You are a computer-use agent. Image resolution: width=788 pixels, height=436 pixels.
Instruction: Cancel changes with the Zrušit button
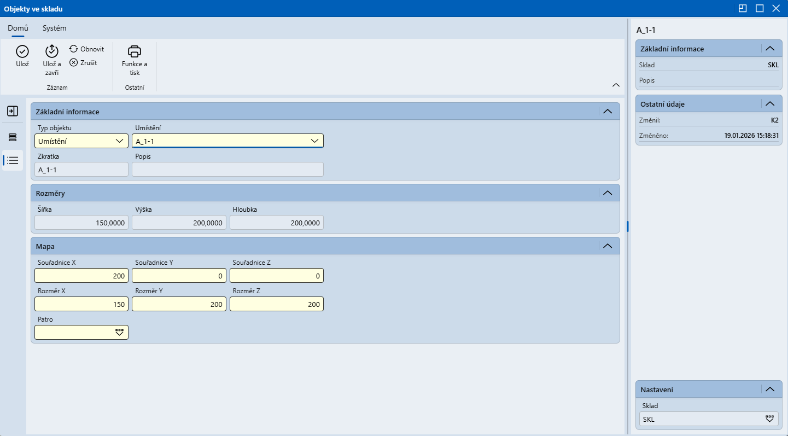pyautogui.click(x=83, y=63)
